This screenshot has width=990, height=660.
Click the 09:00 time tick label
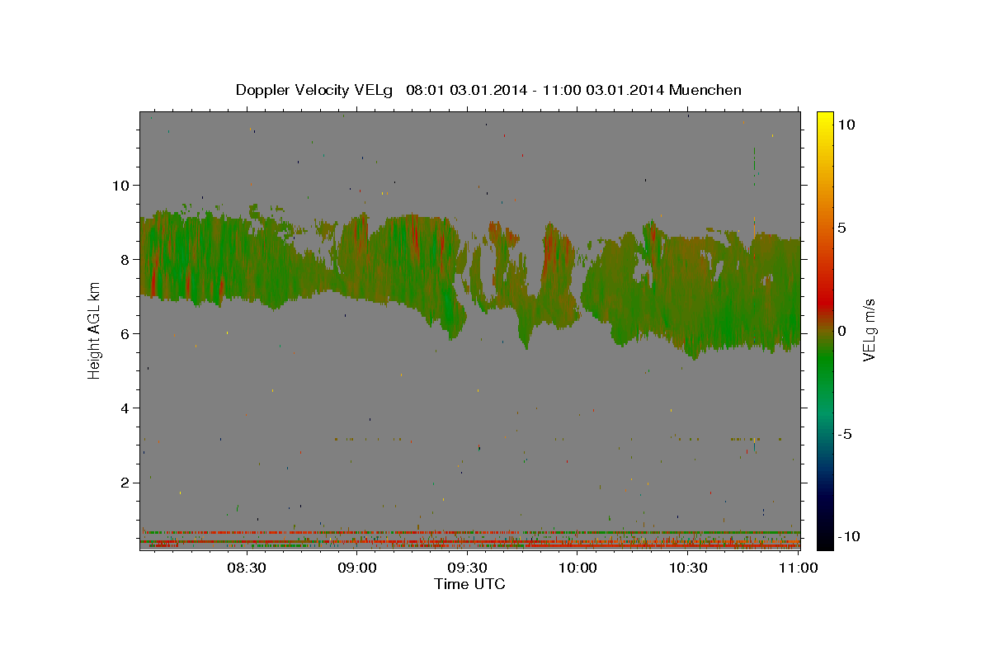(x=357, y=568)
